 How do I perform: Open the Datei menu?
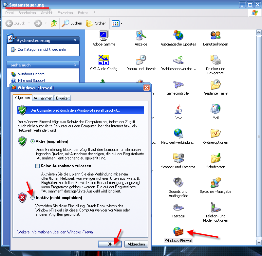tap(9, 13)
